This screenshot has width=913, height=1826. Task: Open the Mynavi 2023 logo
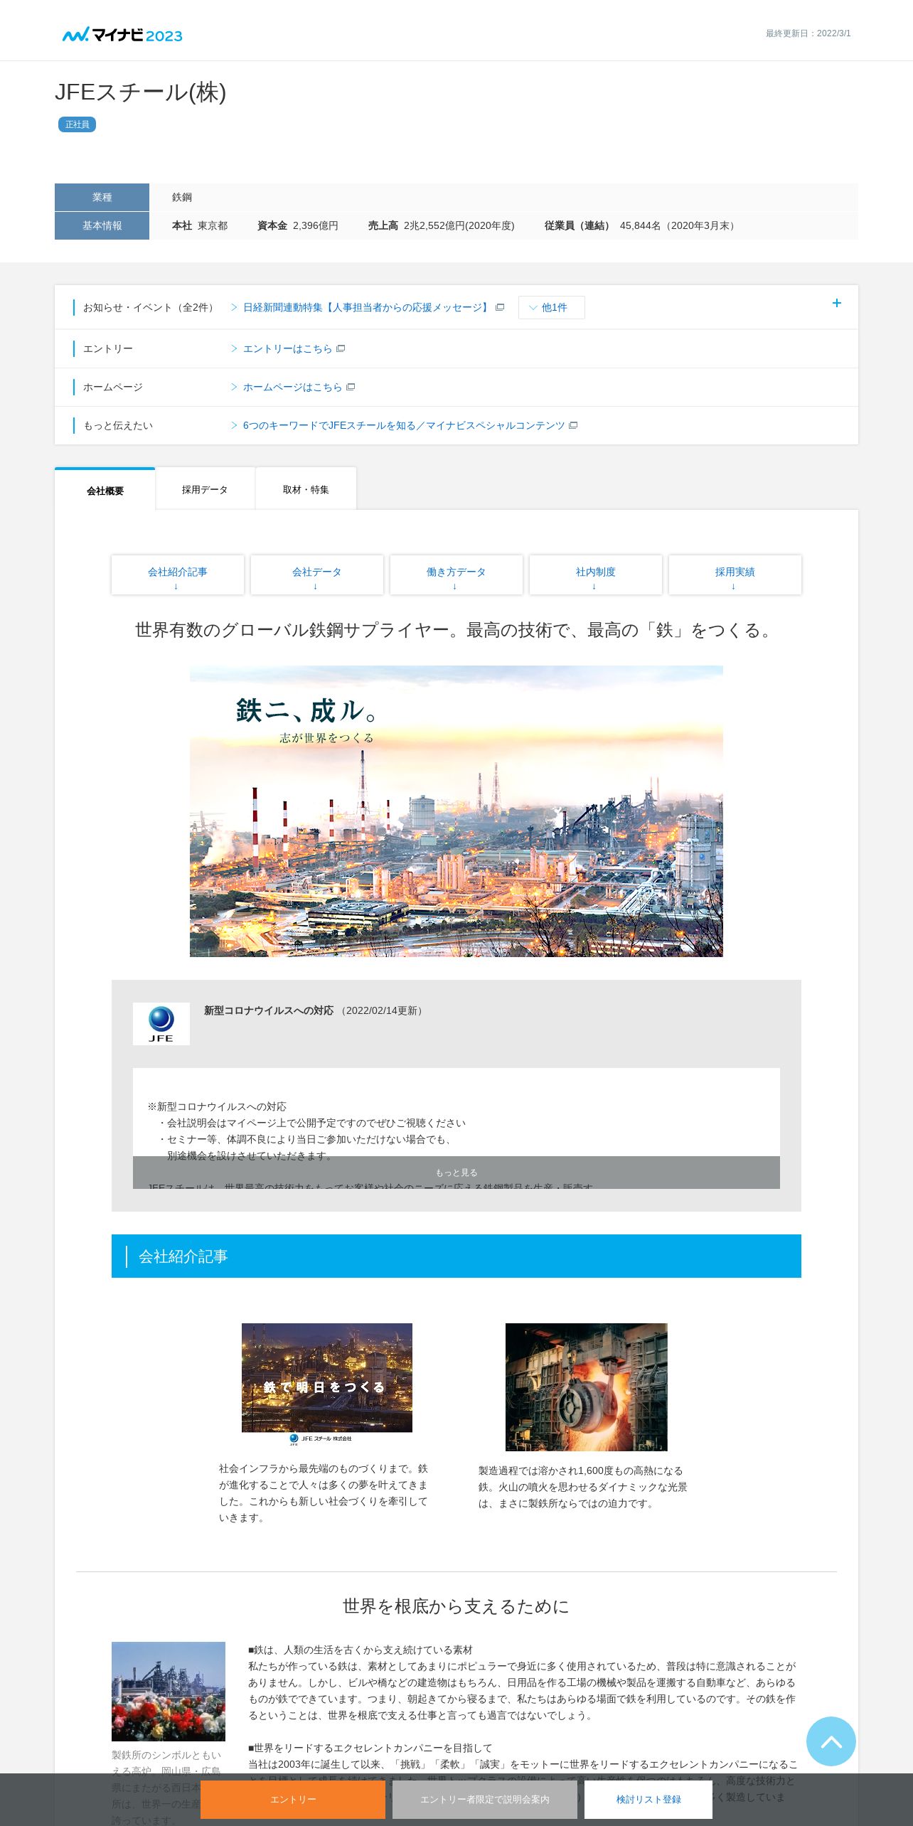click(122, 35)
